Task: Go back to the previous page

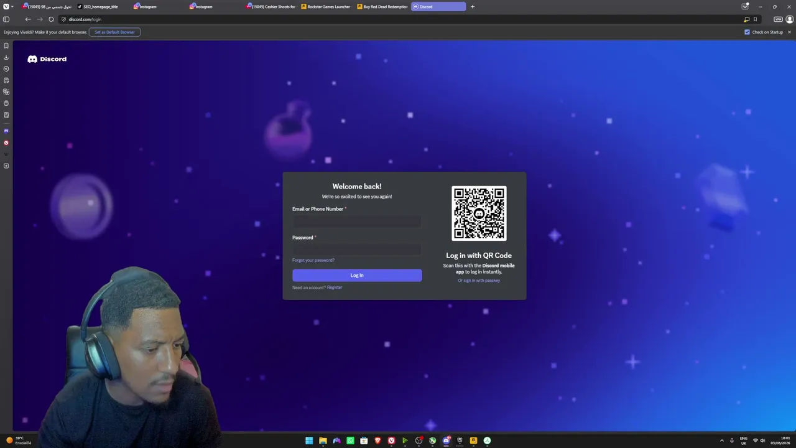Action: [28, 19]
